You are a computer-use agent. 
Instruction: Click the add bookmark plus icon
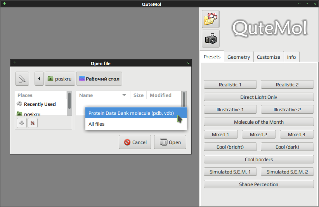22,123
